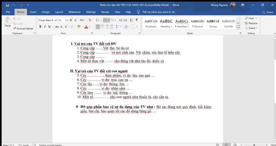This screenshot has width=276, height=146.
Task: Open Line and Paragraph Spacing dropdown
Action: (x=118, y=27)
